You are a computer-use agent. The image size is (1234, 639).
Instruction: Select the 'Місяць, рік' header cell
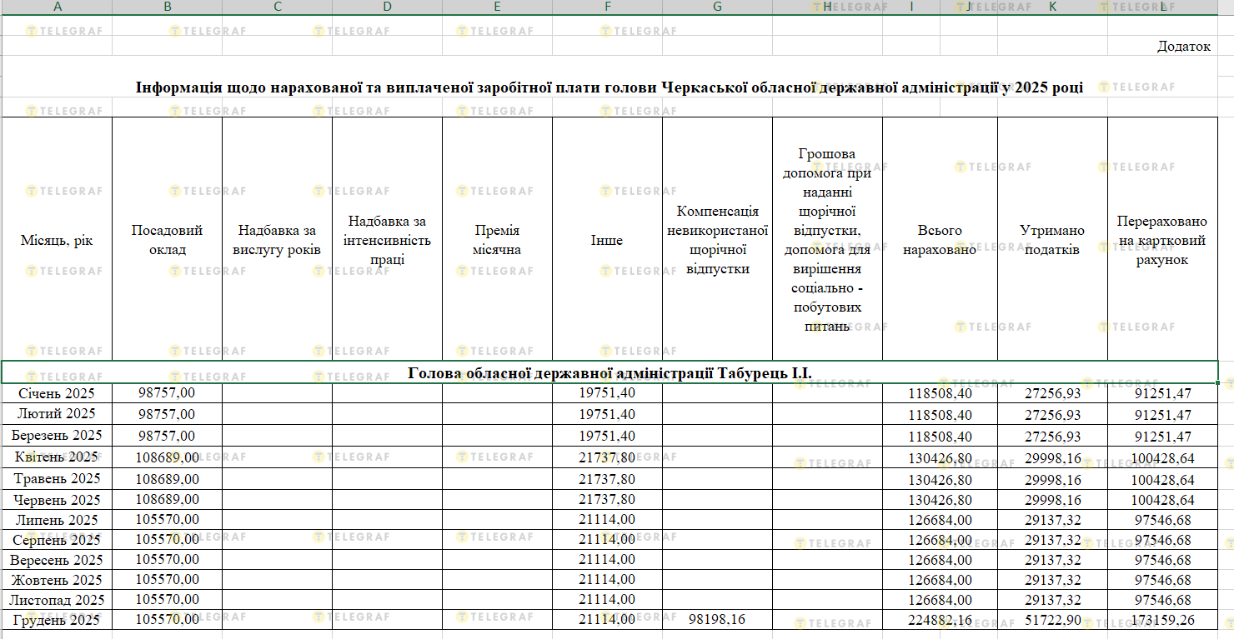57,240
